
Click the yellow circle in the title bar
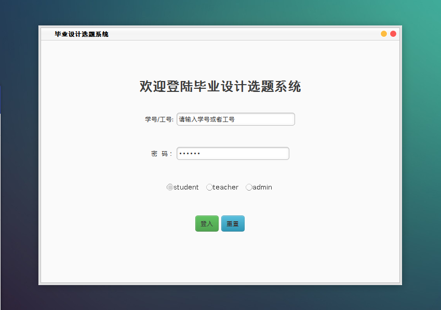click(383, 33)
